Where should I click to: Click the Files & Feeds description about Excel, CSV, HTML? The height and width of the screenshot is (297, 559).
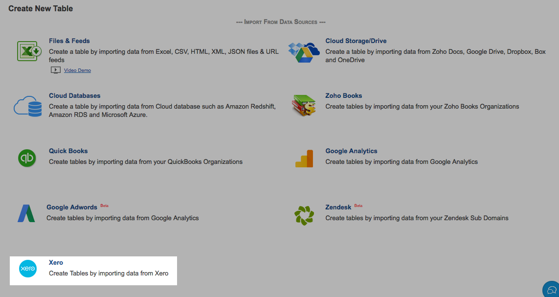(x=164, y=56)
